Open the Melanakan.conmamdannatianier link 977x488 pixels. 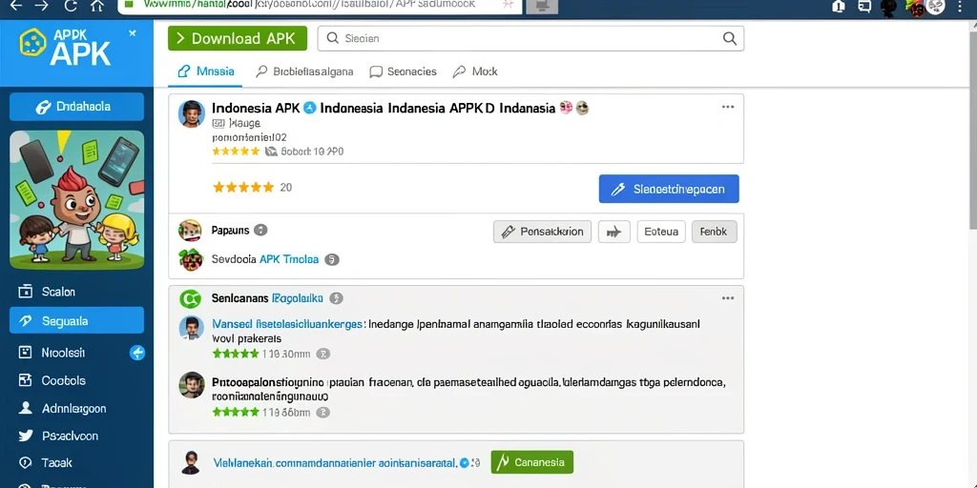coord(334,462)
